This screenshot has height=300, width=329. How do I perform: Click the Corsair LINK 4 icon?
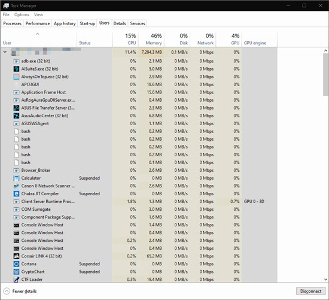click(x=16, y=256)
